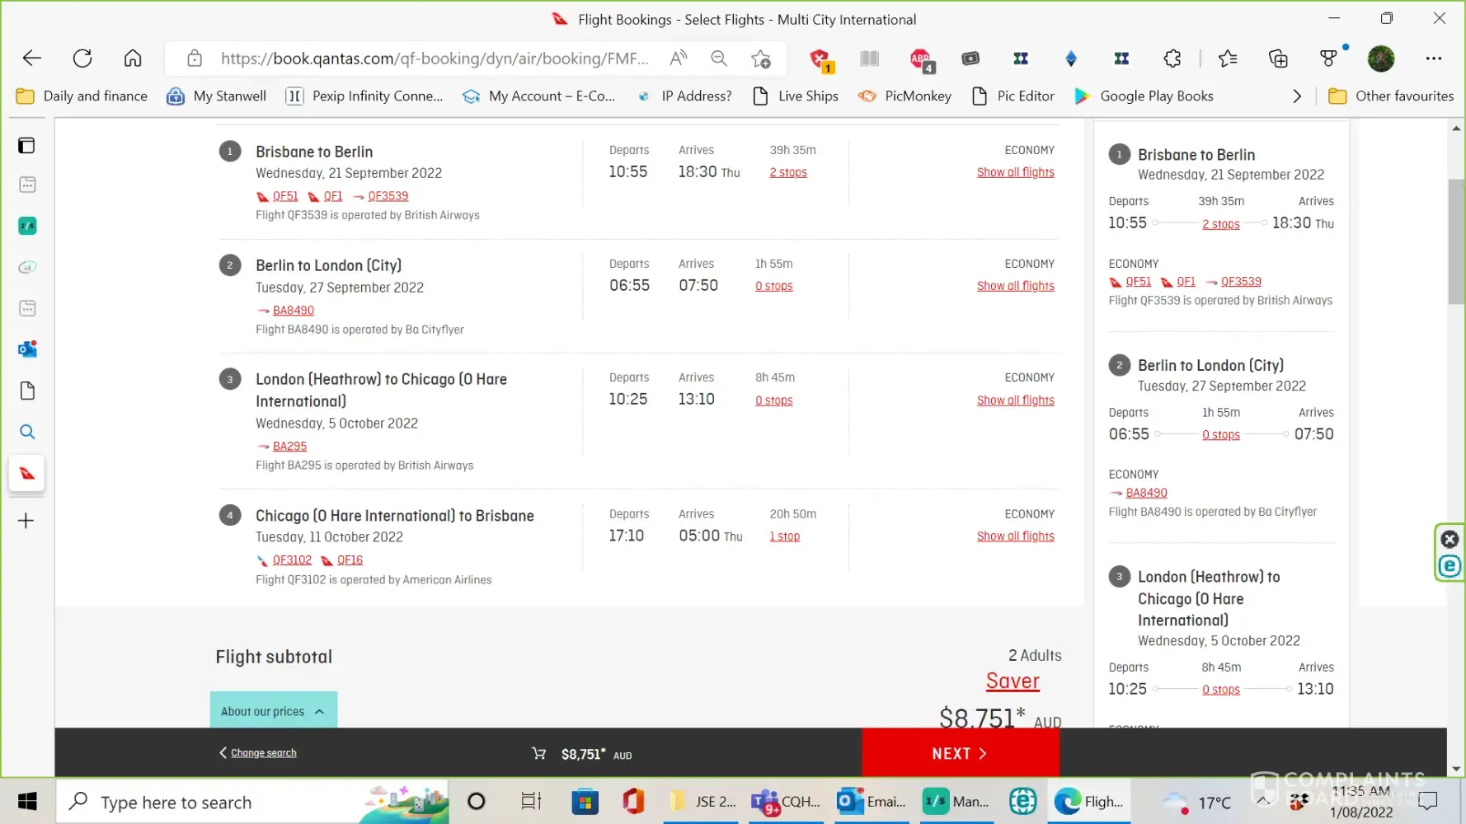Open the browser Extensions puzzle icon
1466x824 pixels.
pyautogui.click(x=1172, y=59)
